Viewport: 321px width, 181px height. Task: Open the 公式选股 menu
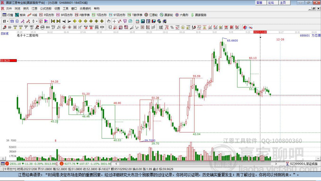pyautogui.click(x=45, y=8)
